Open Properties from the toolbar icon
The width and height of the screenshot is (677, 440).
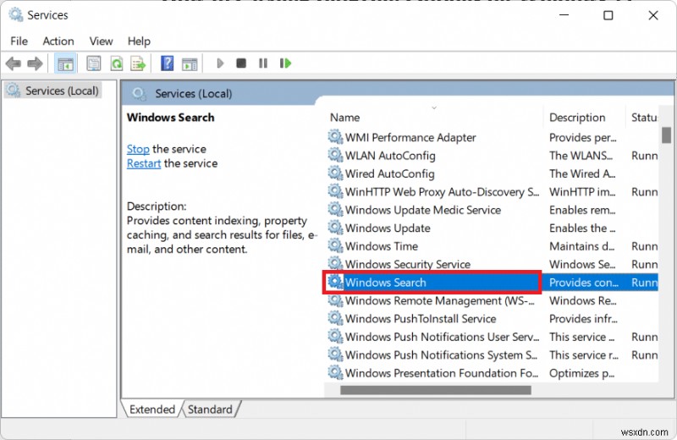(94, 64)
